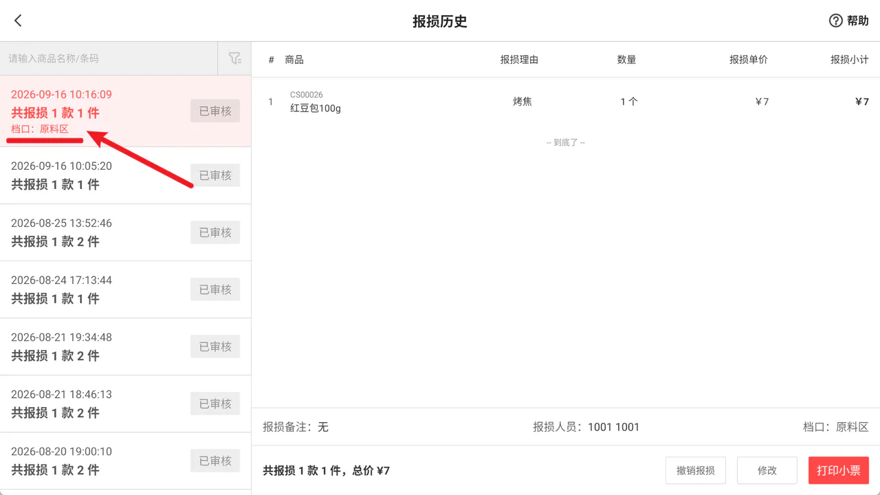This screenshot has width=880, height=495.
Task: Select the 2026-09-16 10:16:09 loss record
Action: click(x=125, y=111)
